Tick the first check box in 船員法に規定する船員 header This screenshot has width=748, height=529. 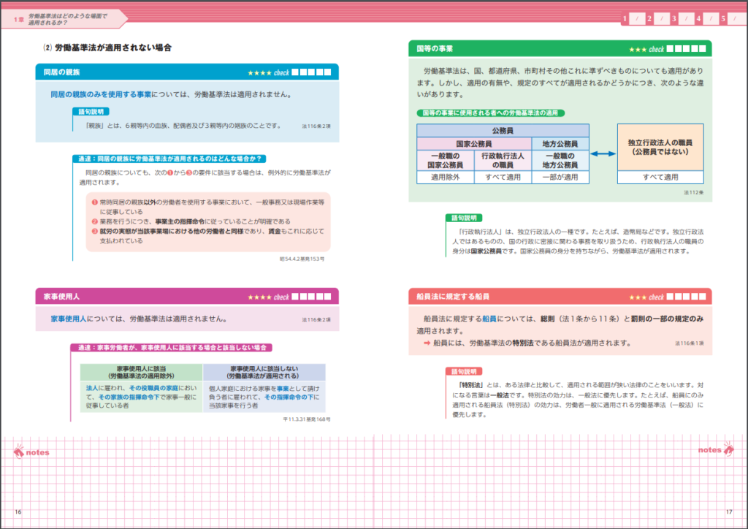point(670,297)
